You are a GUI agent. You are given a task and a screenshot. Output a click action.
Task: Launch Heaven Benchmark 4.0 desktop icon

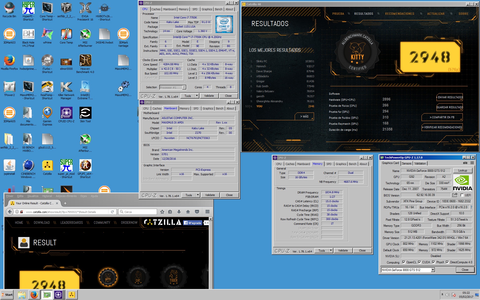[x=85, y=64]
